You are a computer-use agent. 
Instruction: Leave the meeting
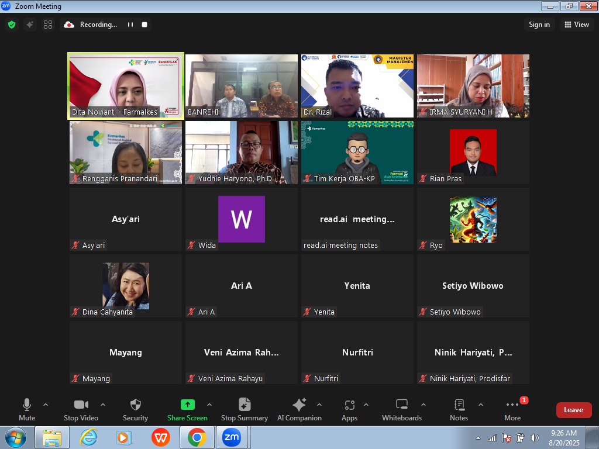coord(573,410)
